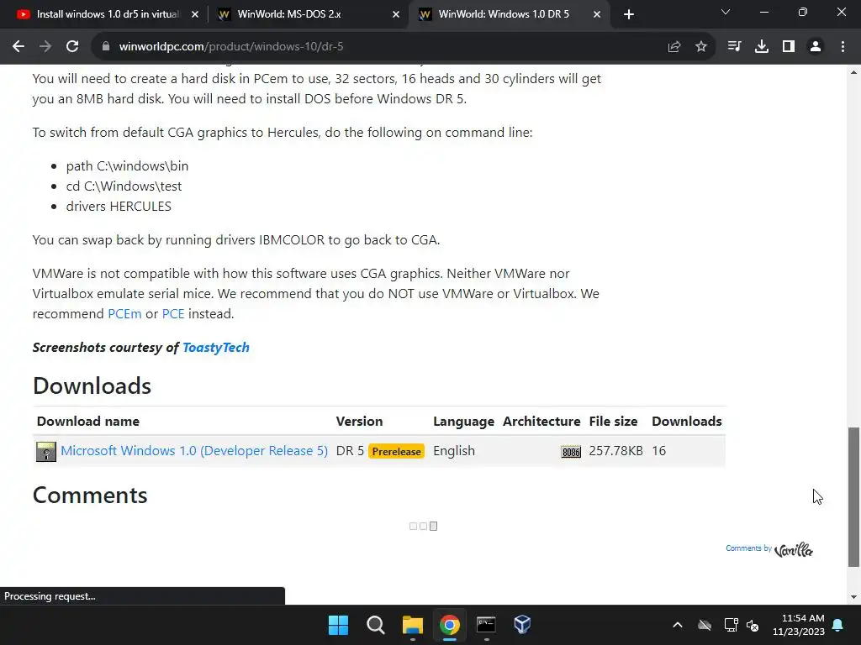
Task: Open VirtualBox from the taskbar
Action: pos(522,625)
